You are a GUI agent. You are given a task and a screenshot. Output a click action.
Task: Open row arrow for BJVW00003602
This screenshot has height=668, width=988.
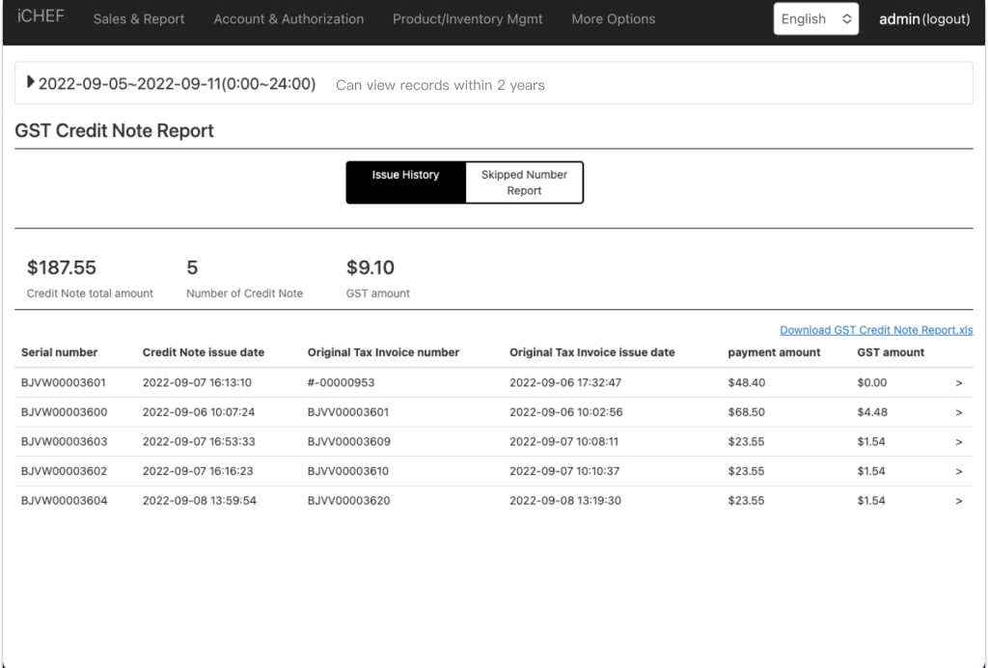(x=958, y=472)
